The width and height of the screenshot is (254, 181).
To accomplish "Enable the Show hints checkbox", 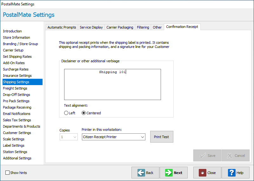I will pos(7,172).
